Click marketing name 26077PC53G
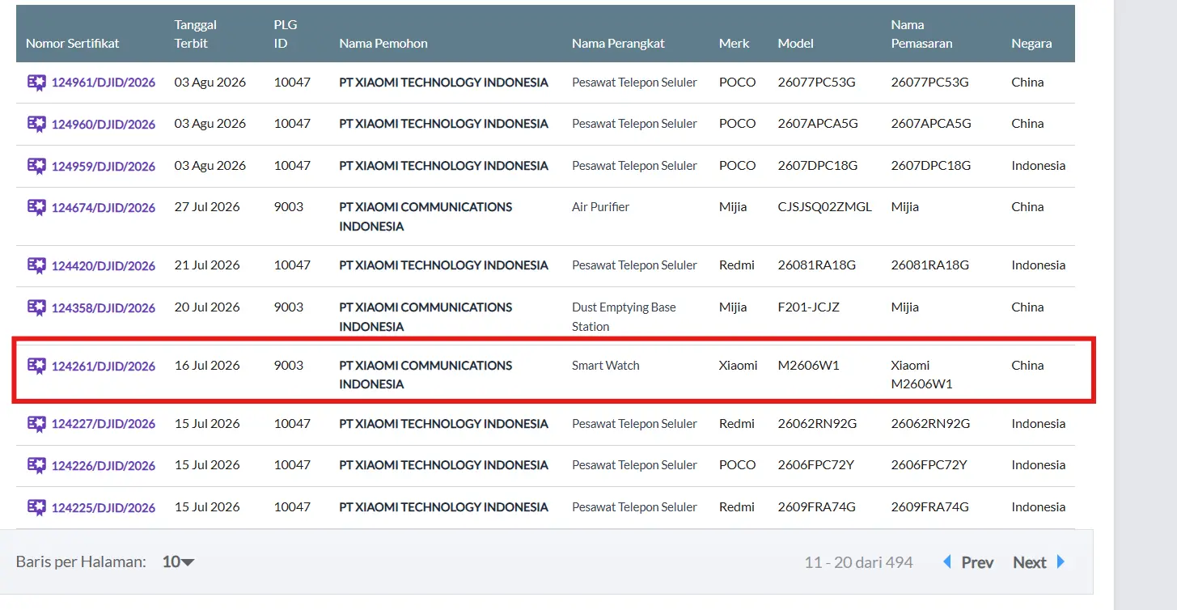Viewport: 1177px width, 610px height. (930, 83)
